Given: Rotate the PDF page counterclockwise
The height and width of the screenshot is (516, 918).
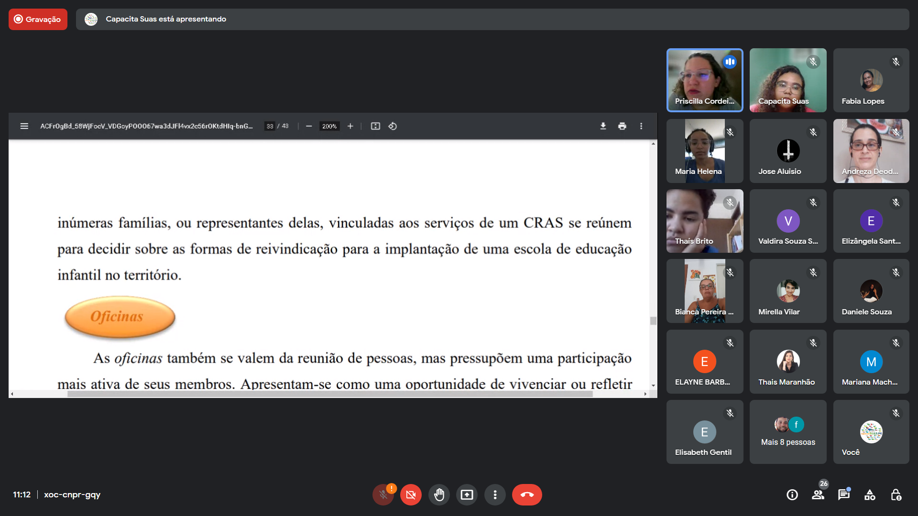Looking at the screenshot, I should (x=393, y=126).
